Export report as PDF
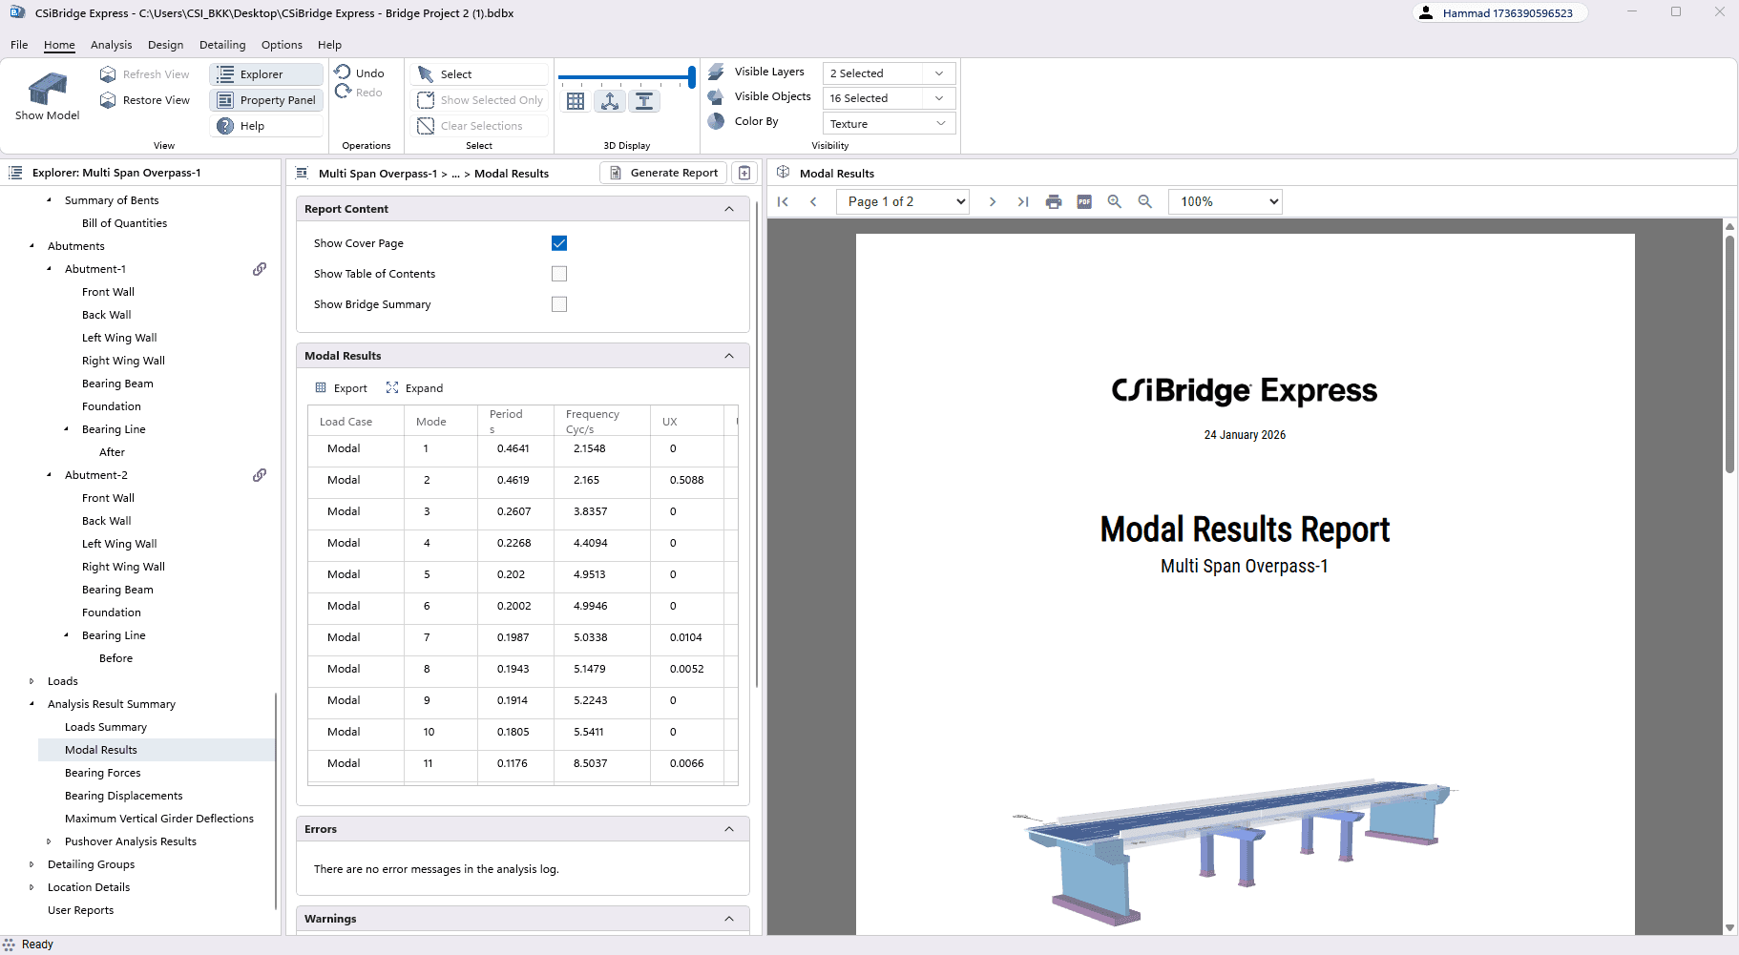This screenshot has width=1739, height=955. (1083, 201)
